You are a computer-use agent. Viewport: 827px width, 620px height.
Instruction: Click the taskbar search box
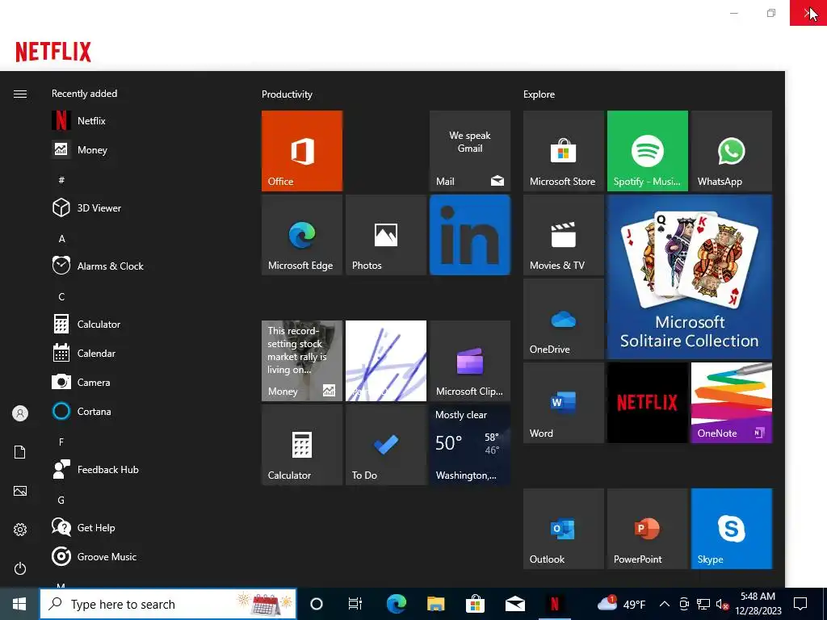pos(168,604)
